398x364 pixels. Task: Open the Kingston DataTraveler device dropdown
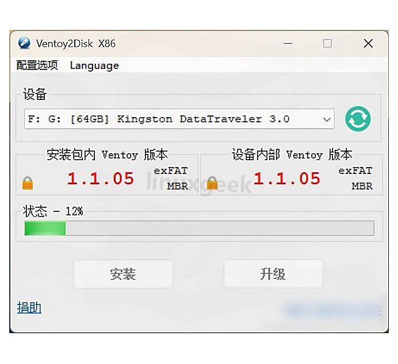click(x=179, y=119)
